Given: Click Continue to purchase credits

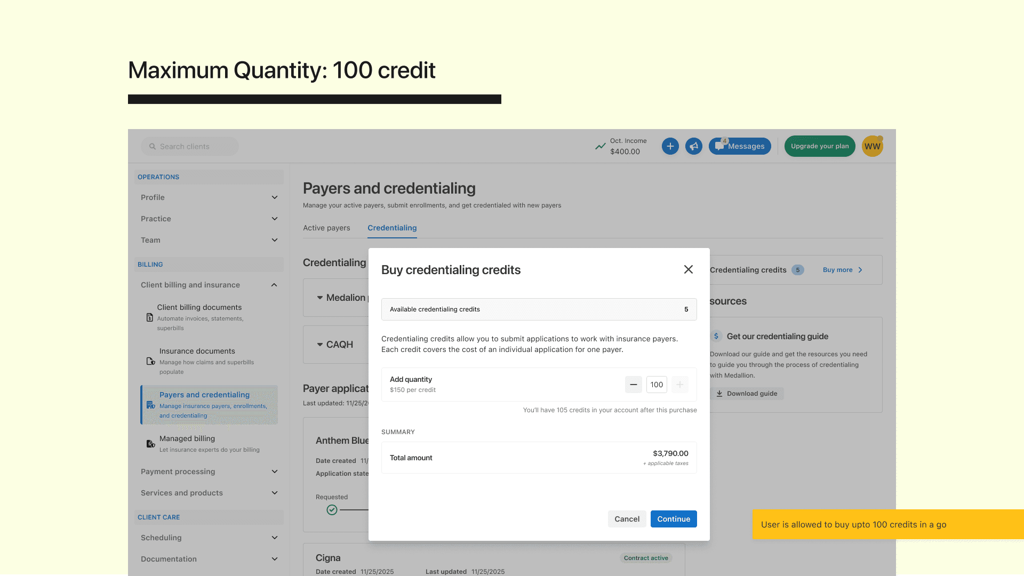Looking at the screenshot, I should (x=674, y=519).
